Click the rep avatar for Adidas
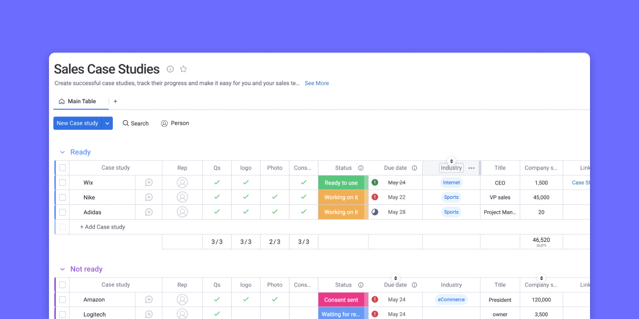Viewport: 639px width, 319px height. pos(182,212)
